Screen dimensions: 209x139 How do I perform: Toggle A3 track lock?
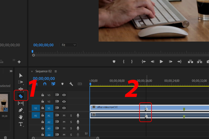43,128
